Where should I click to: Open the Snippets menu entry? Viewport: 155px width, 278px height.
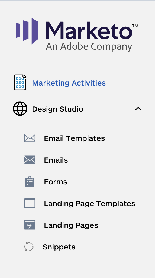coord(59,247)
